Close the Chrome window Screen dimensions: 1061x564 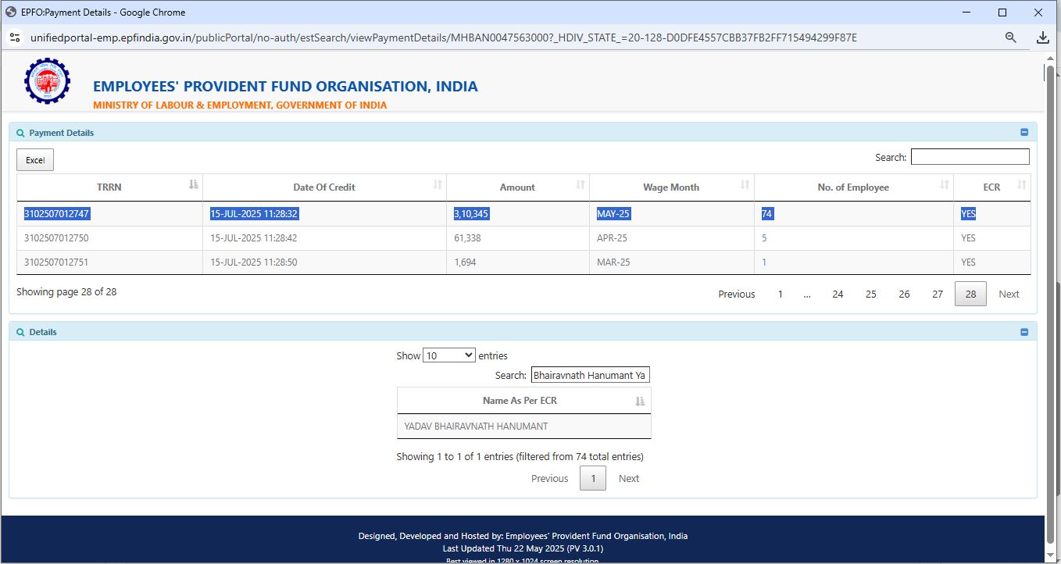(x=1038, y=12)
